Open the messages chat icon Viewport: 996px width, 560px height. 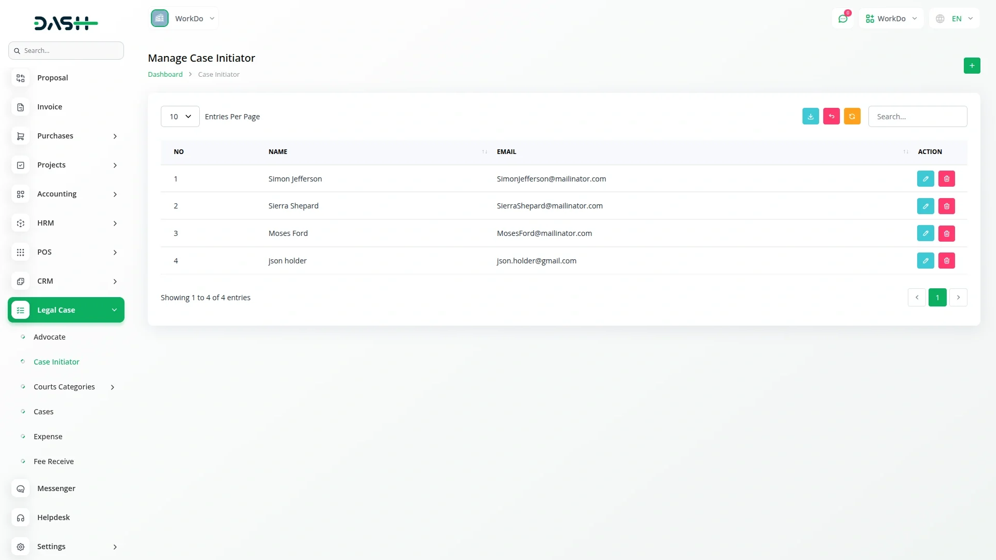tap(842, 19)
